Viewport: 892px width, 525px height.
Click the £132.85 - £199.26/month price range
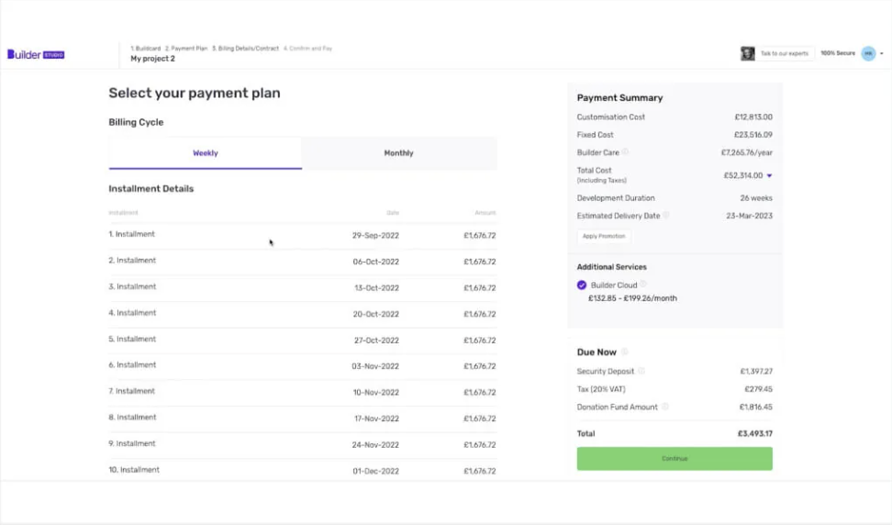[632, 298]
